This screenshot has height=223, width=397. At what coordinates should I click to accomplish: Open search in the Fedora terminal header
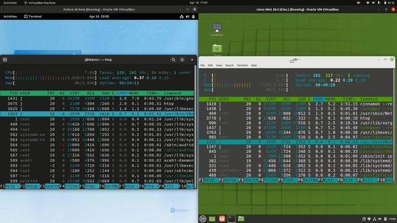(x=173, y=59)
